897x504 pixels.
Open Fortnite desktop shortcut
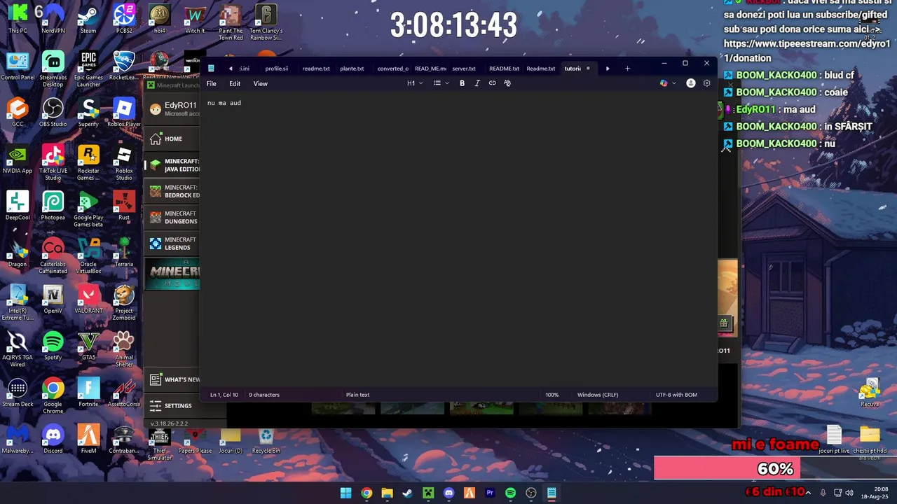coord(88,392)
